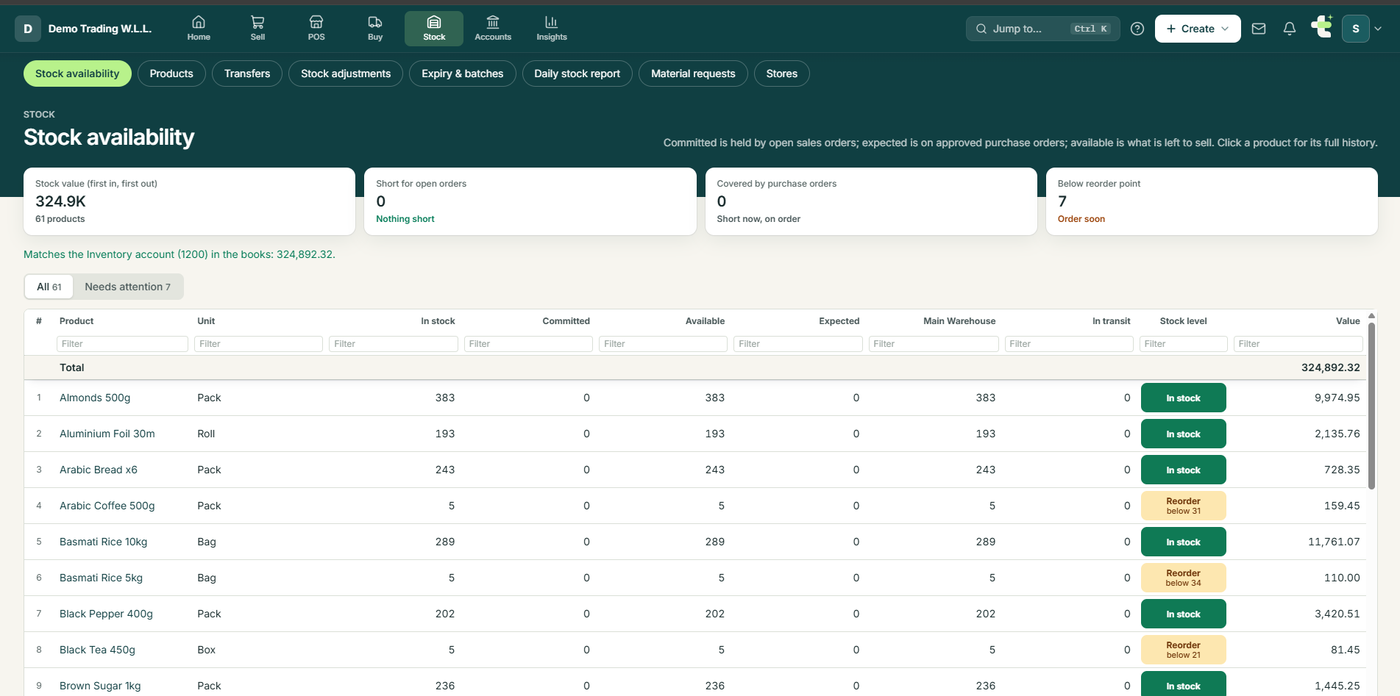Viewport: 1400px width, 696px height.
Task: Click the help question mark icon
Action: 1137,29
